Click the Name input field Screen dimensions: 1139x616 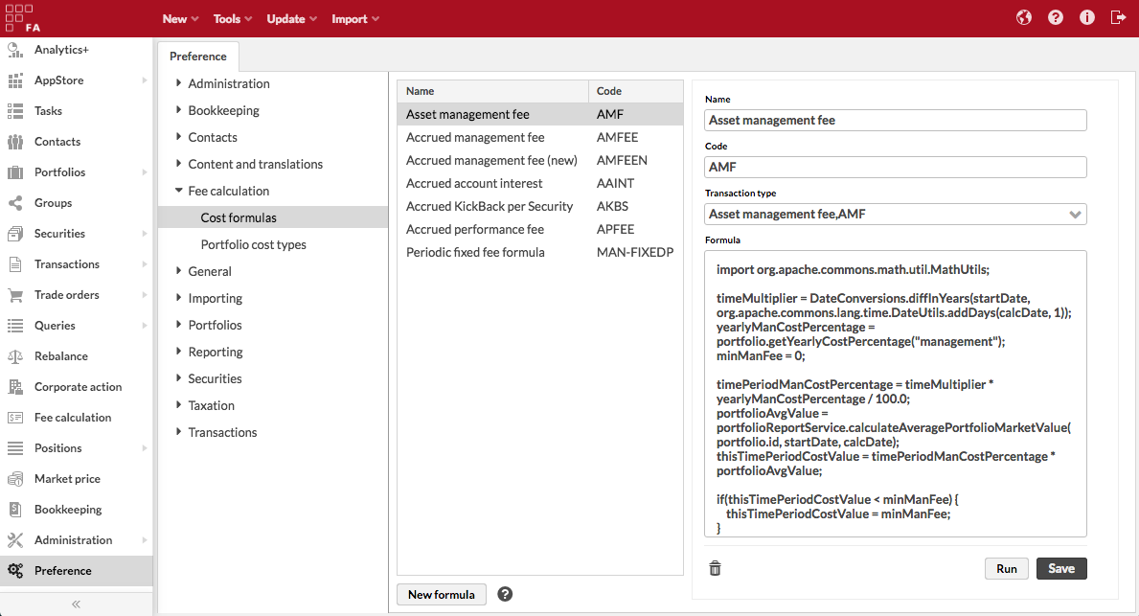[x=895, y=120]
